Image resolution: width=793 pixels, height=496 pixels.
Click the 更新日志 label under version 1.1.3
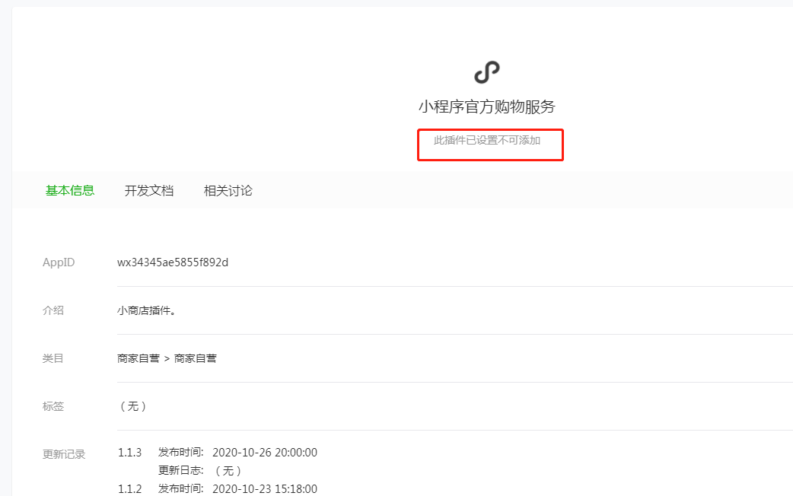(x=180, y=471)
